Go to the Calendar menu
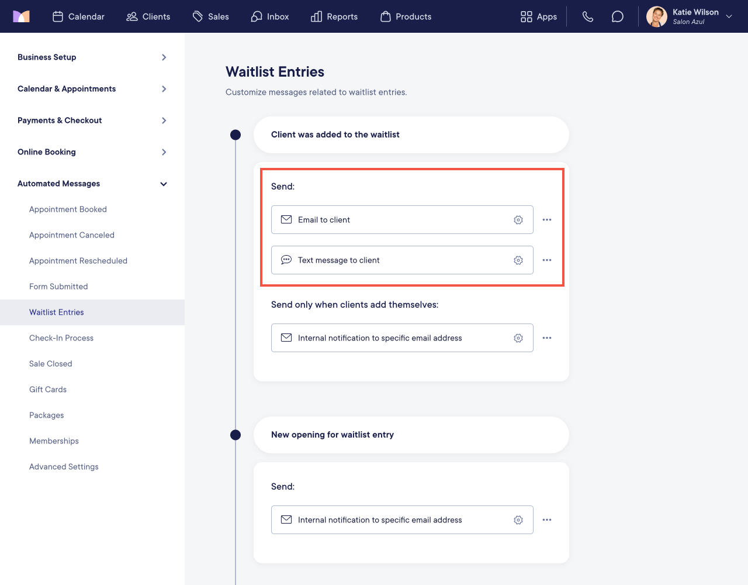This screenshot has height=585, width=748. coord(78,16)
